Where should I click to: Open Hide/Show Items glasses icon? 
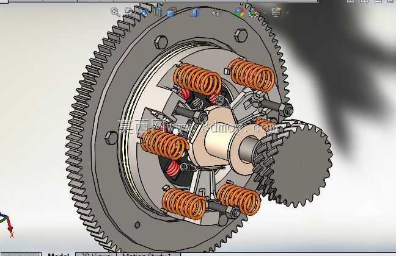click(x=216, y=13)
